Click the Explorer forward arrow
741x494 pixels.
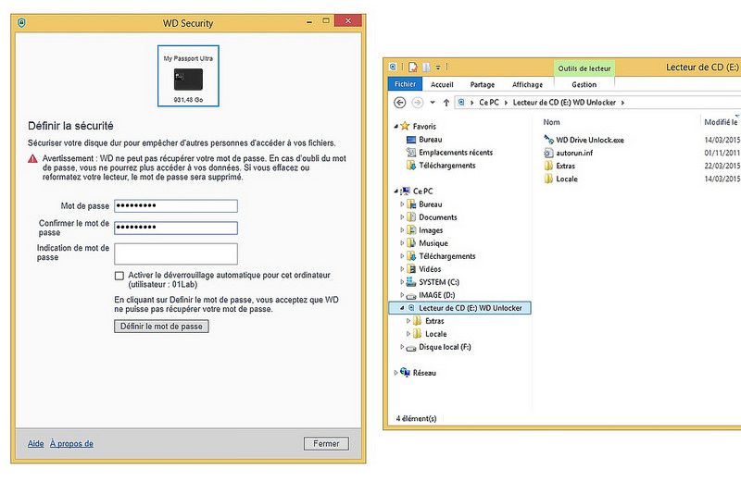tap(418, 103)
